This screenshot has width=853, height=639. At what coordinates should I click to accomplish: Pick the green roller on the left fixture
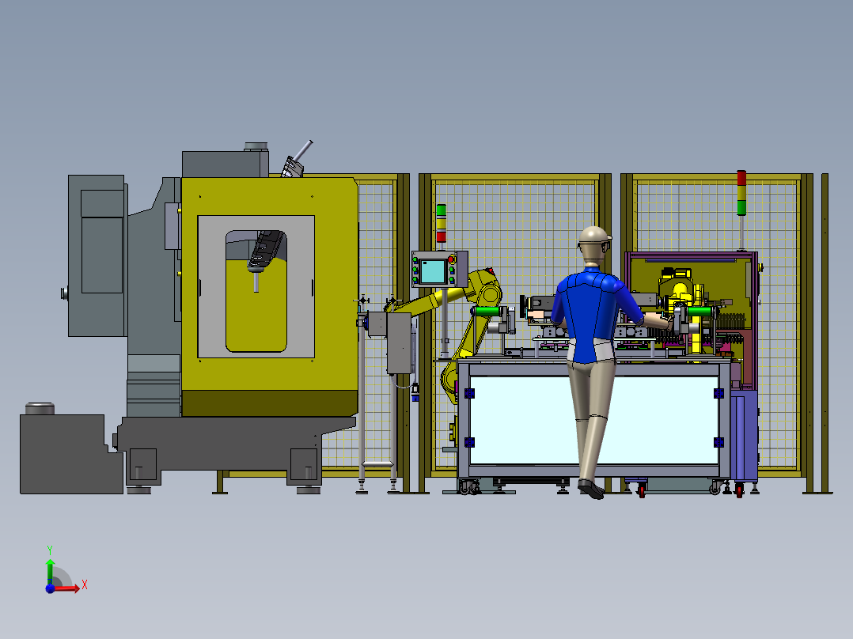tap(487, 311)
